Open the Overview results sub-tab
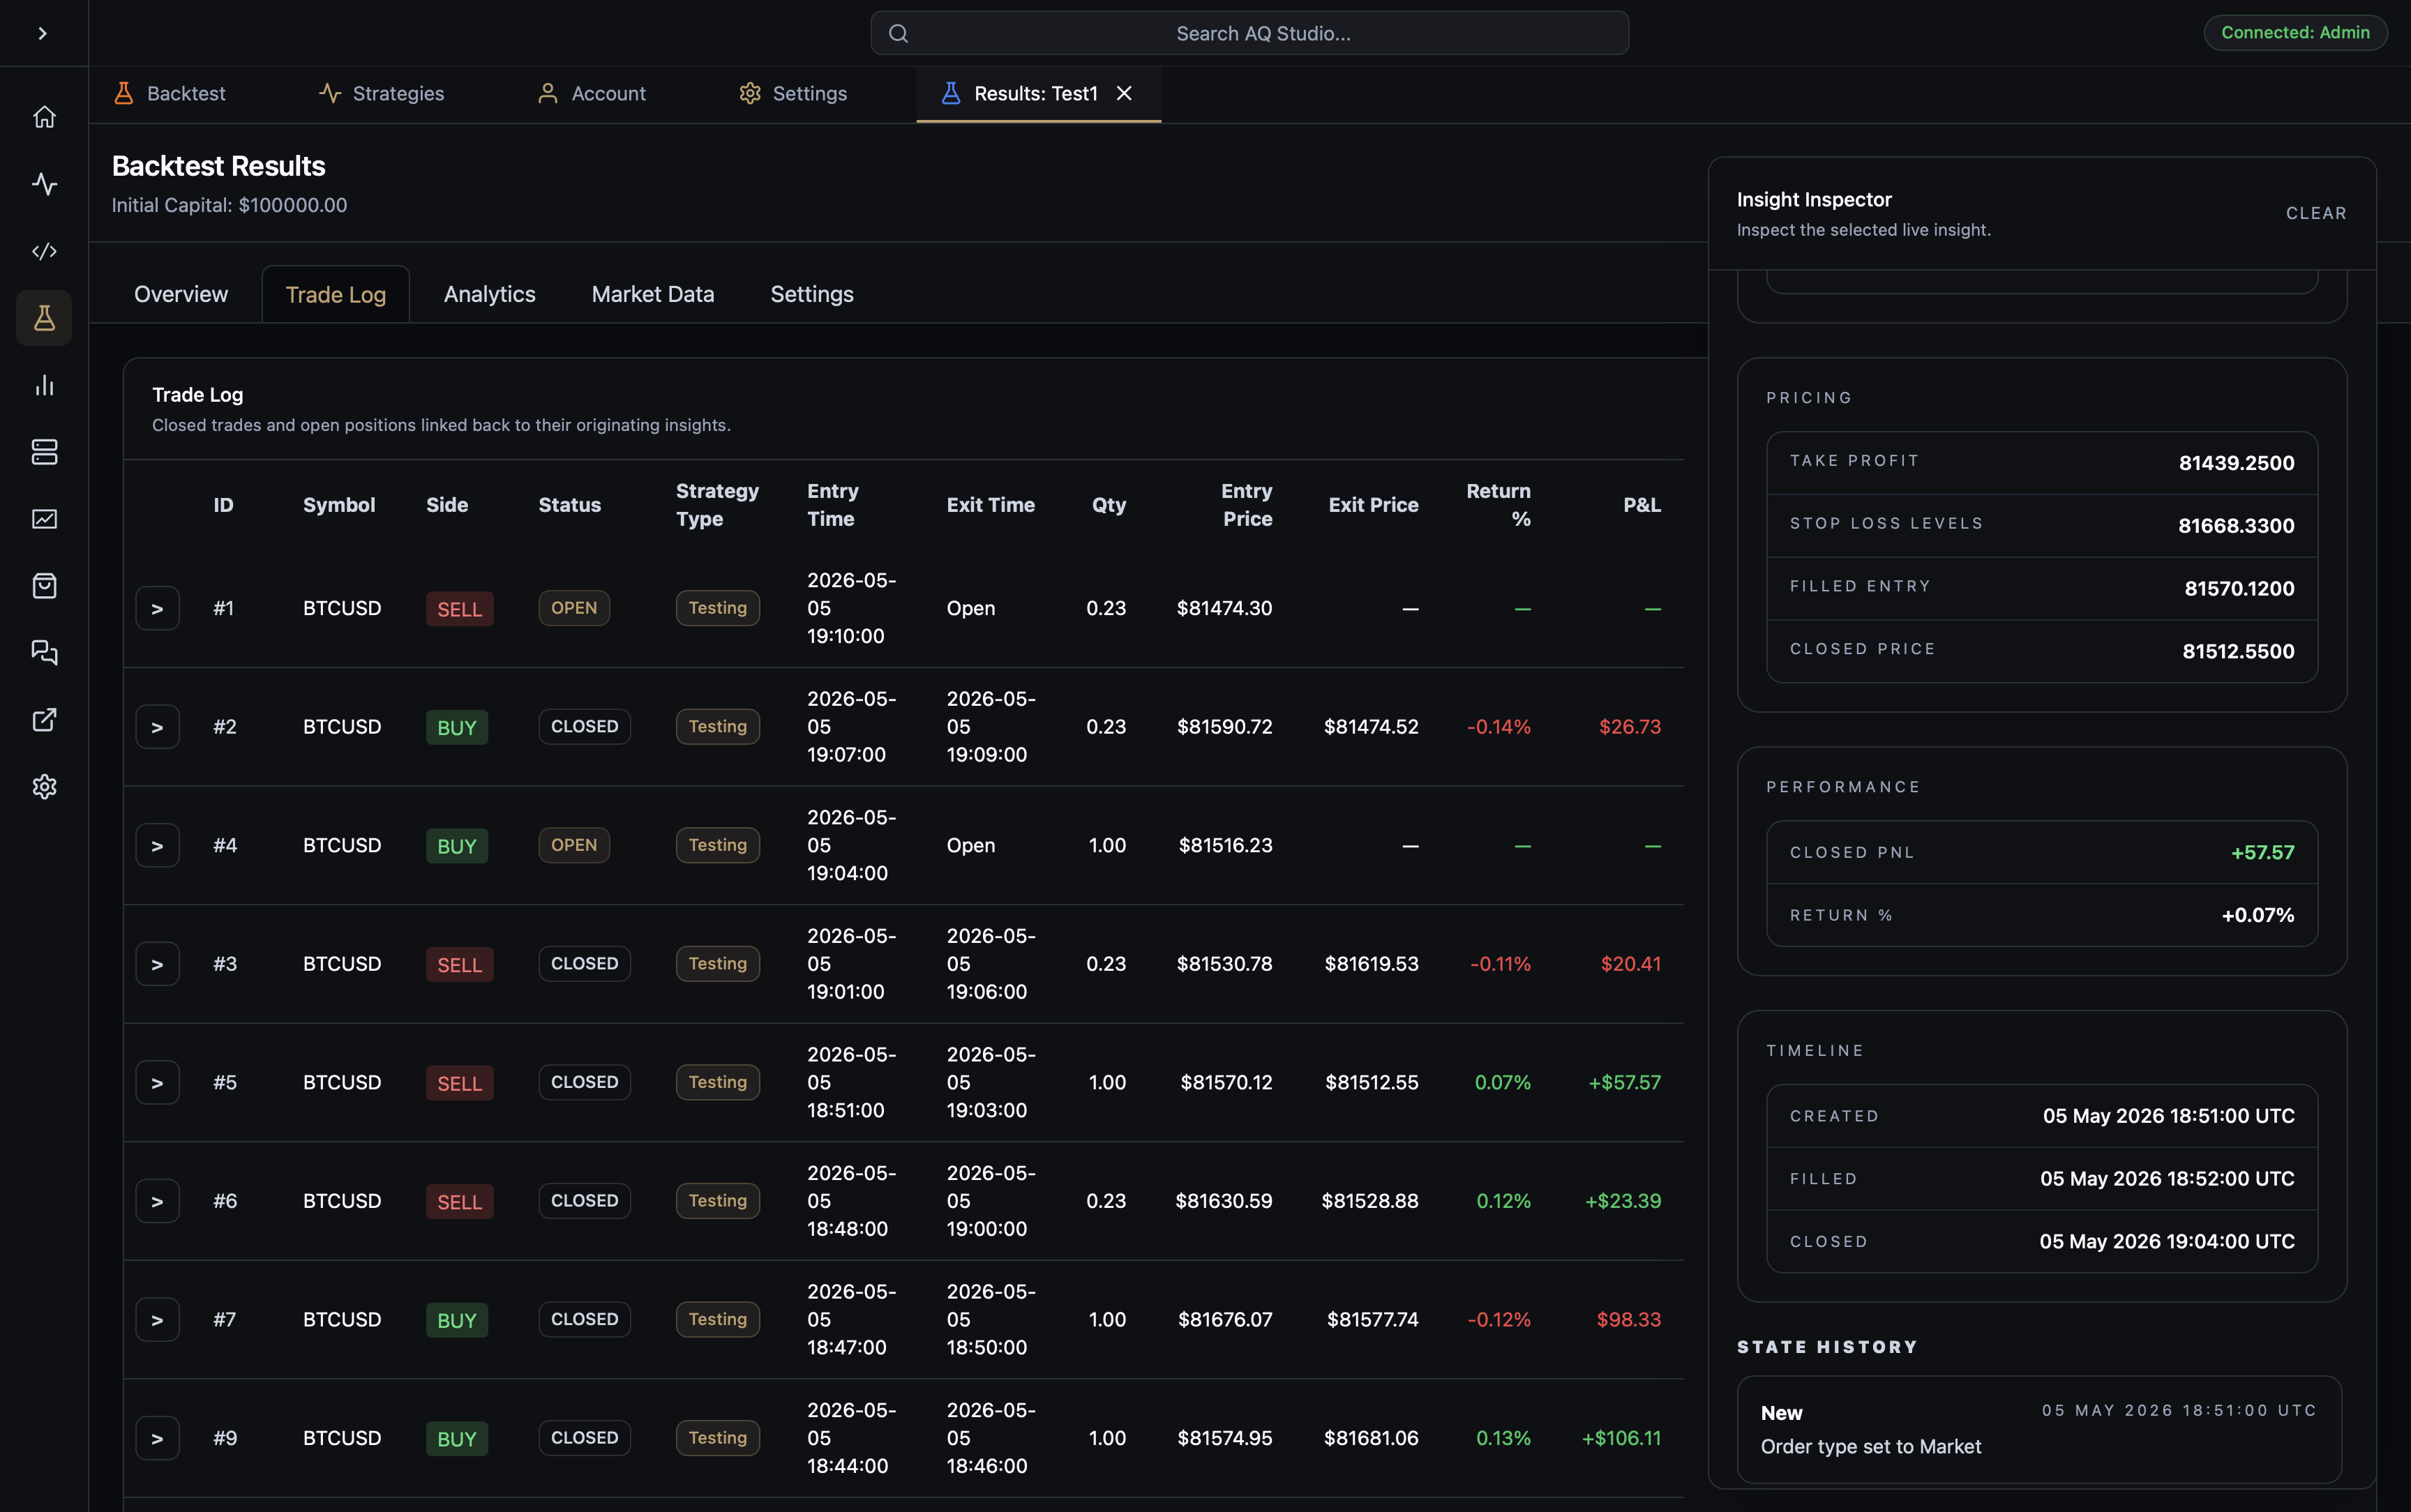The height and width of the screenshot is (1512, 2411). click(x=181, y=294)
